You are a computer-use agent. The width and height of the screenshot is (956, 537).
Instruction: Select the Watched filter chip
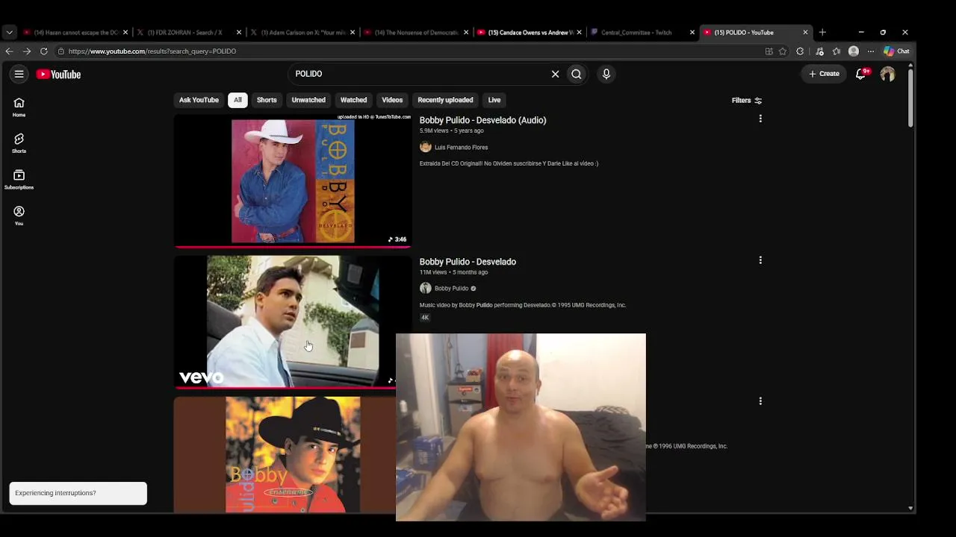[353, 100]
